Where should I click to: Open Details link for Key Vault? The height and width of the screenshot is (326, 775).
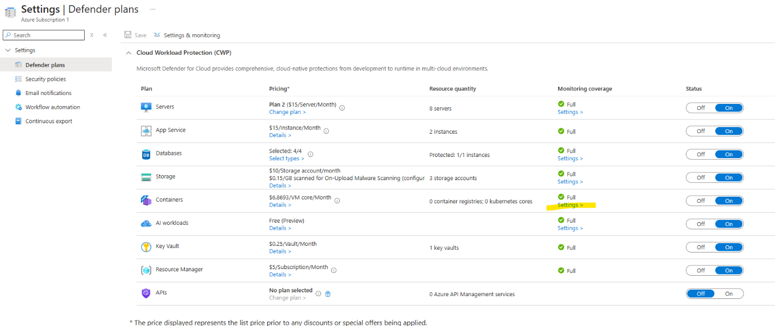coord(280,251)
